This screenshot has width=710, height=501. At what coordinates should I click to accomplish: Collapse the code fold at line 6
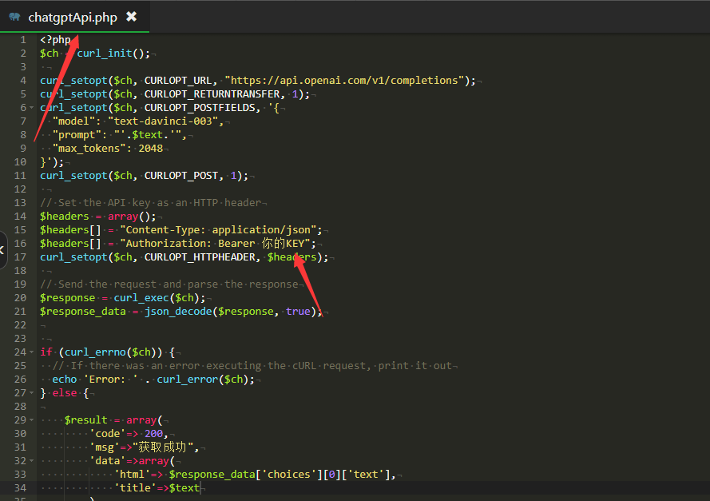[31, 107]
